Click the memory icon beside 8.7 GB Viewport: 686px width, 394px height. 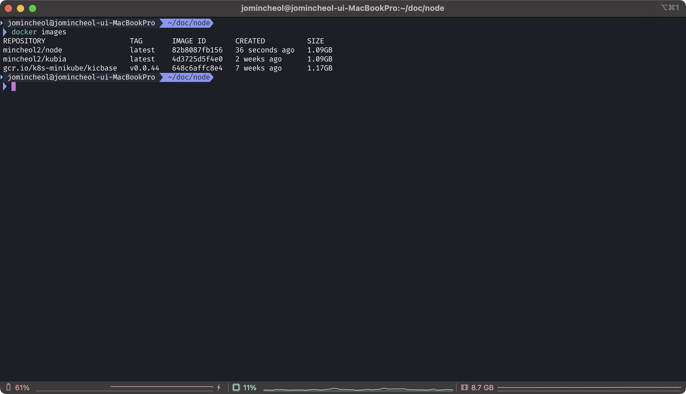coord(465,387)
